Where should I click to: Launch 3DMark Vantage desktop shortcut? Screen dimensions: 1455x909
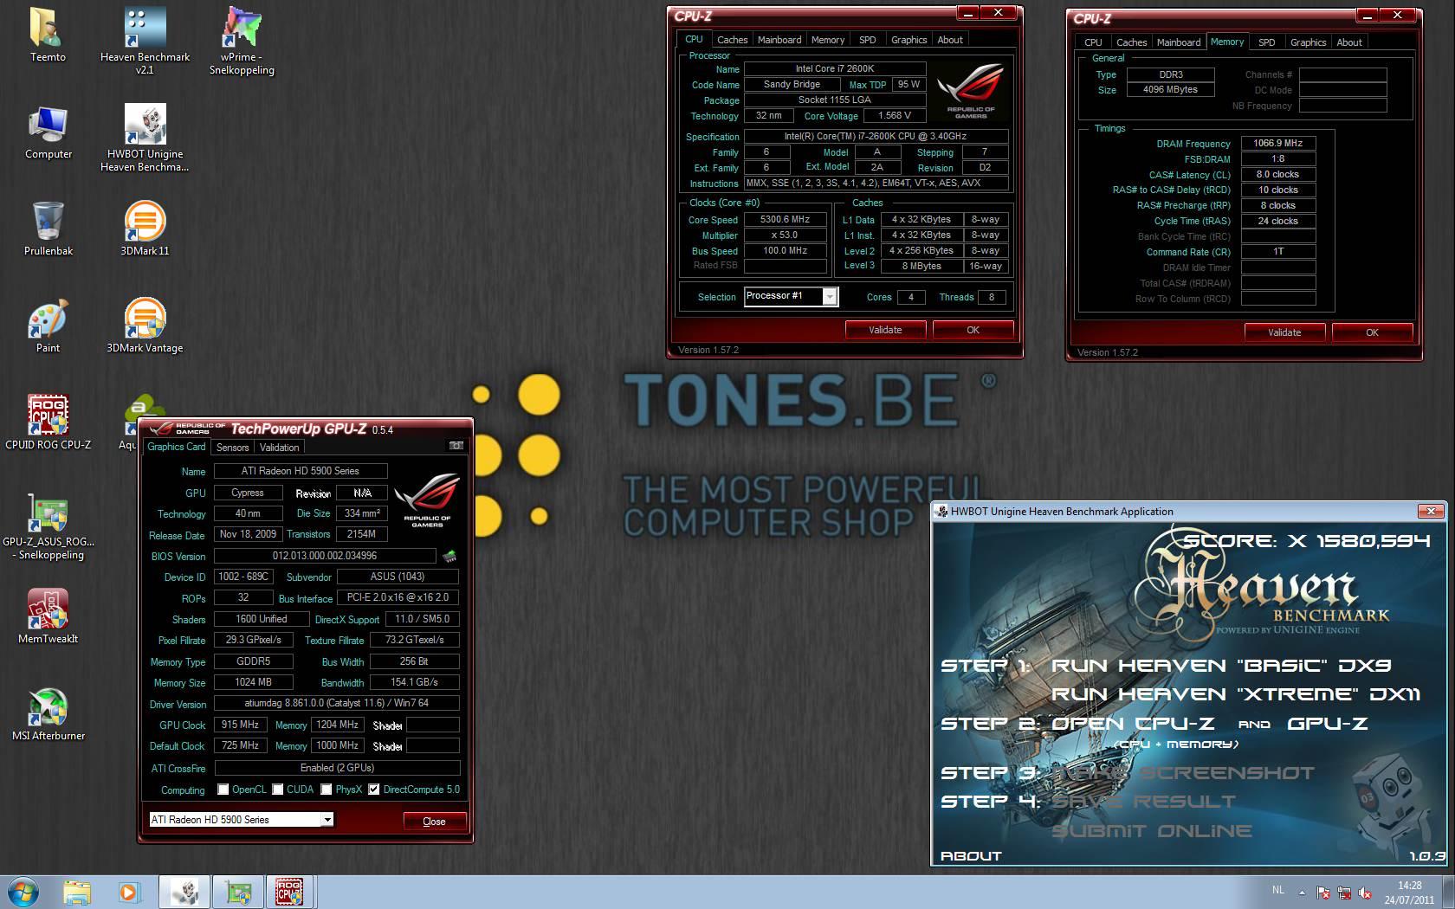145,326
